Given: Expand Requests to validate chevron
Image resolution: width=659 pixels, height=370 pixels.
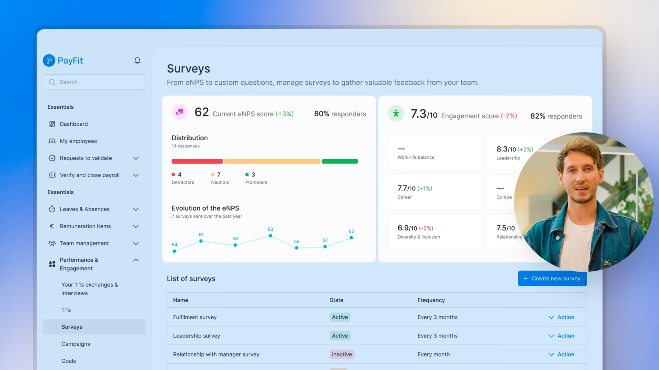Looking at the screenshot, I should (x=136, y=158).
